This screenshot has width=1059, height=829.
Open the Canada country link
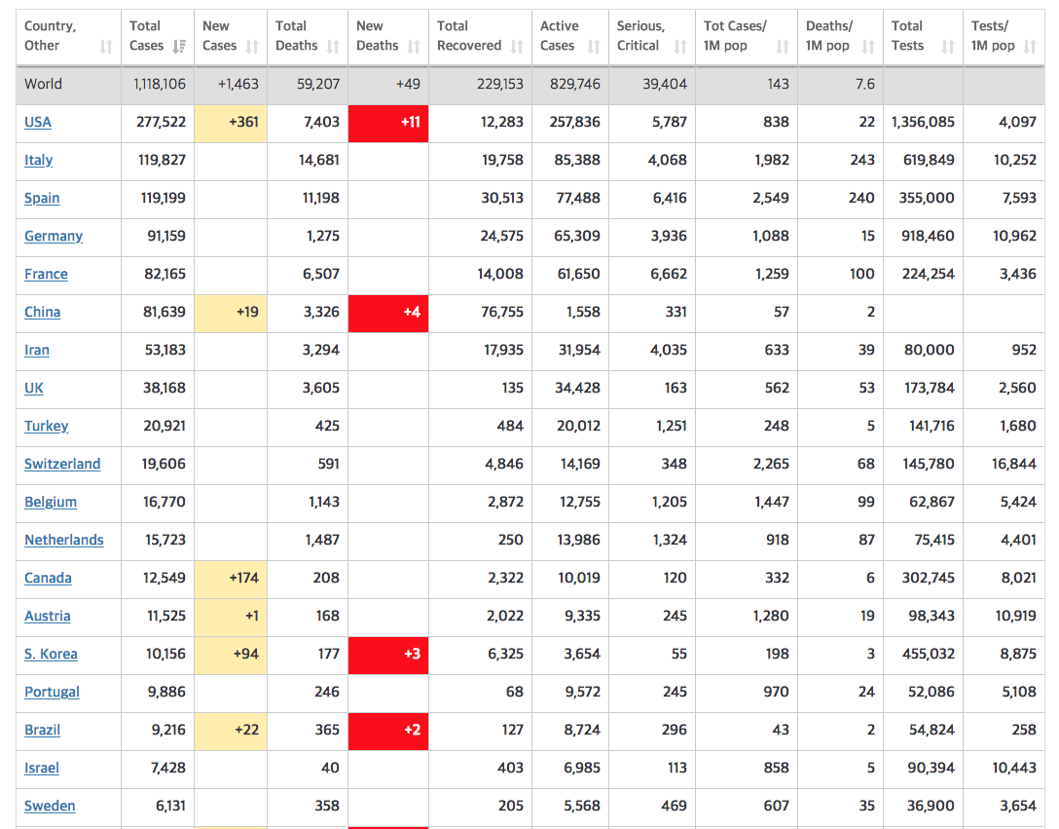coord(48,578)
